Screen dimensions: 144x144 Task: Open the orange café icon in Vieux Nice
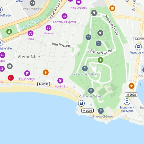click(46, 73)
